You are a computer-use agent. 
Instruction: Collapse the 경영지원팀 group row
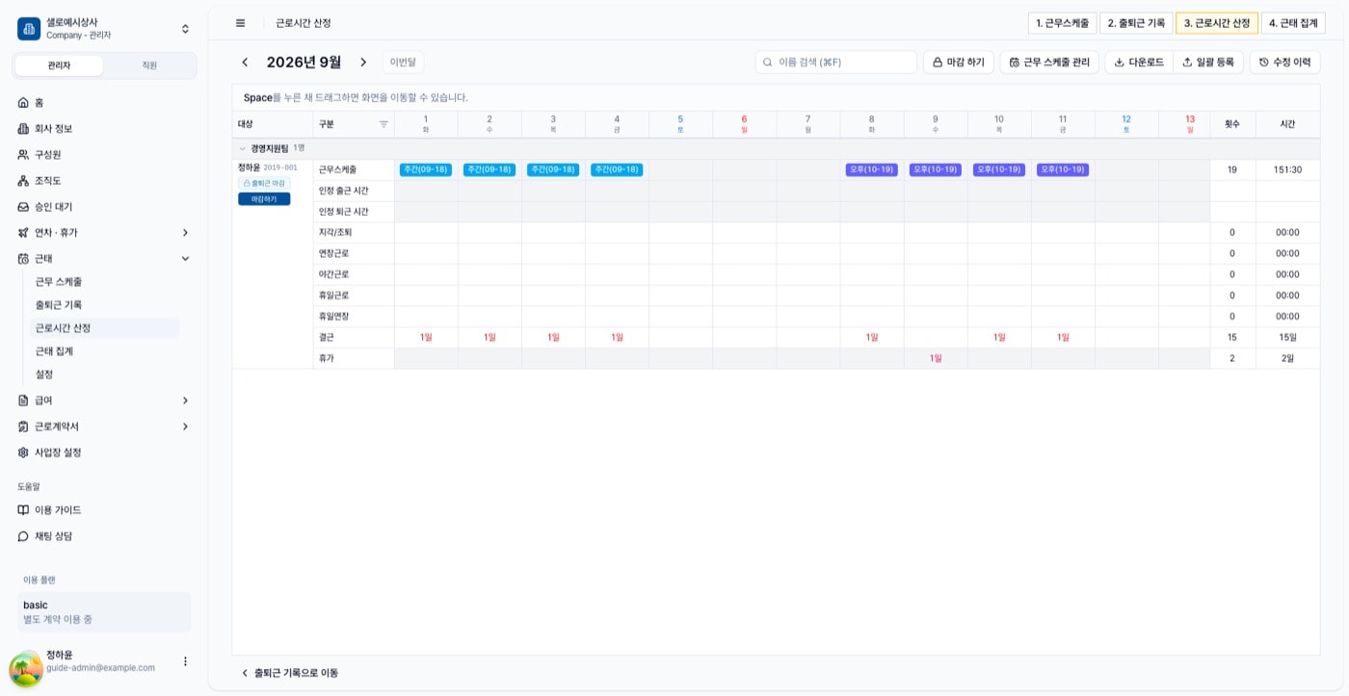(243, 149)
